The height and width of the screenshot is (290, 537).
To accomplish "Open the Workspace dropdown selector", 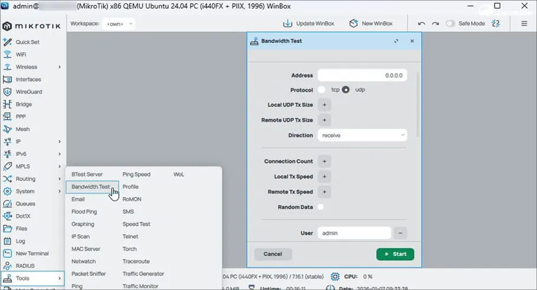I will pyautogui.click(x=119, y=24).
